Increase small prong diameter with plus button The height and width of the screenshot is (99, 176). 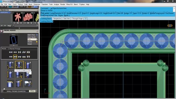37,91
